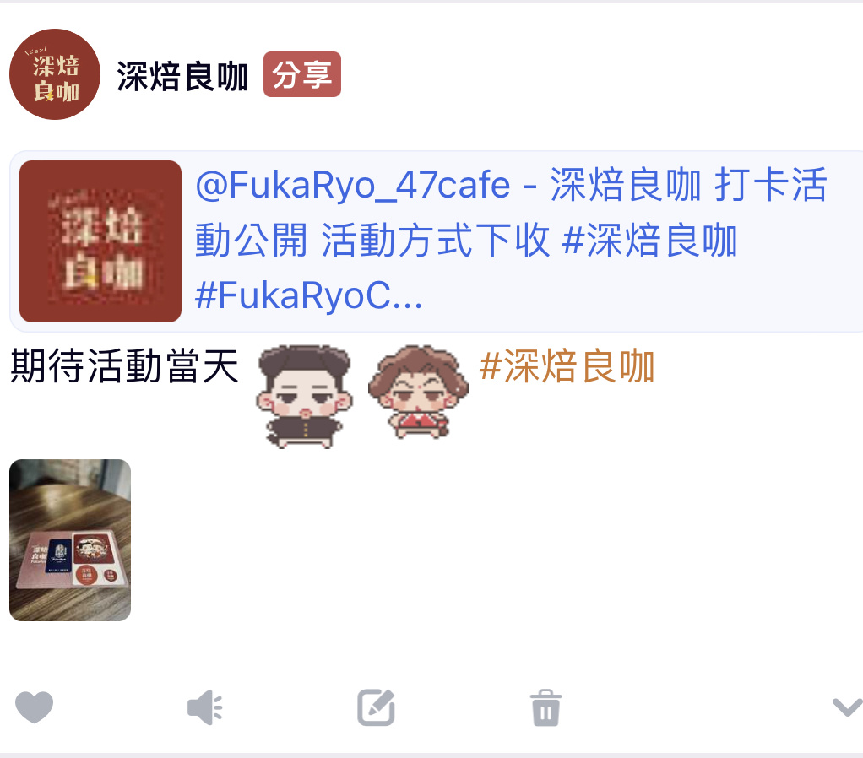Image resolution: width=863 pixels, height=758 pixels.
Task: Click the post text 期待活動當天
Action: 124,365
